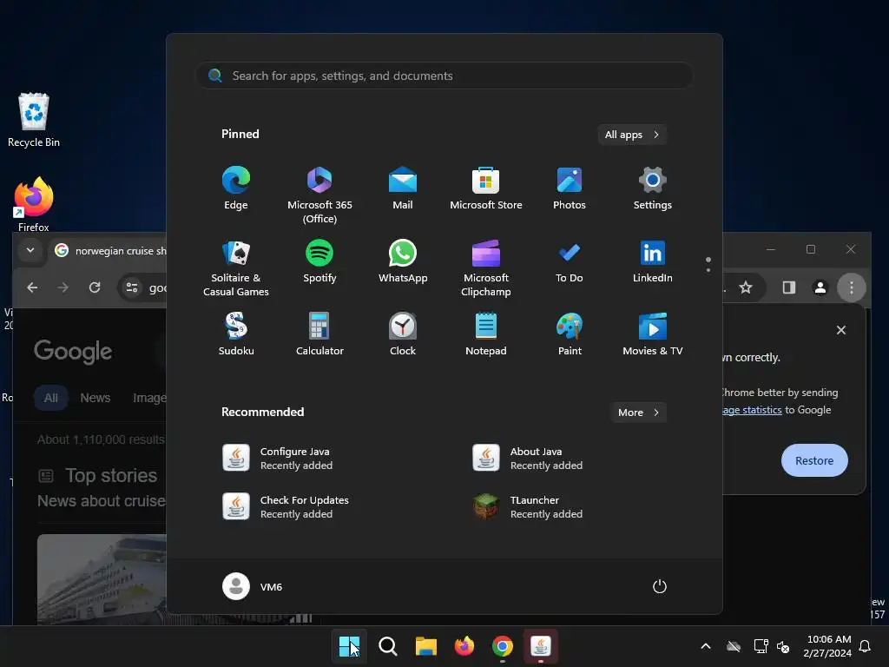Click the Start menu search field
This screenshot has width=889, height=667.
coord(444,76)
